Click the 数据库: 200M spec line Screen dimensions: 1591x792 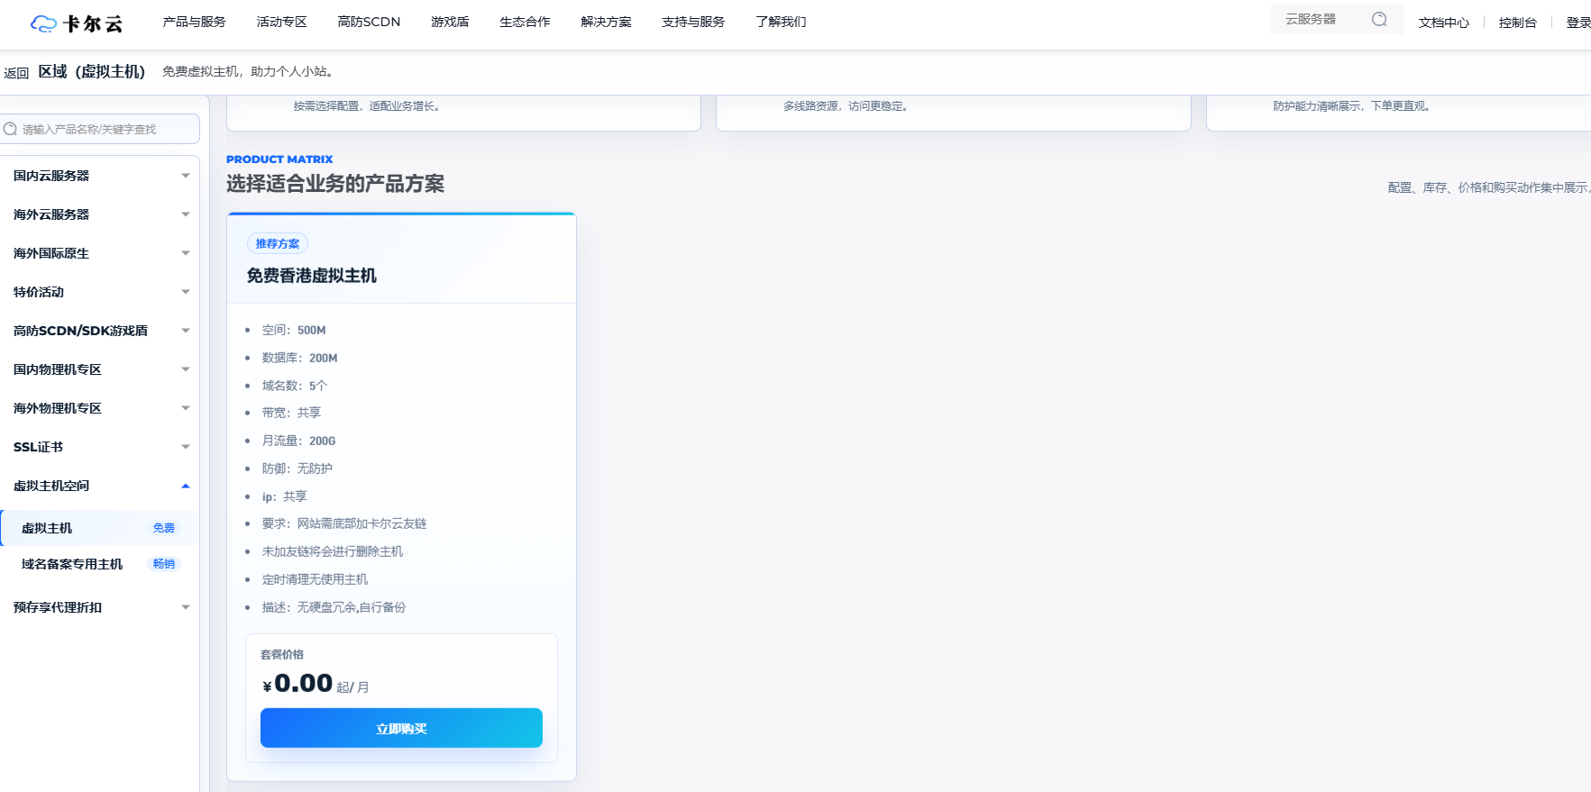point(300,358)
